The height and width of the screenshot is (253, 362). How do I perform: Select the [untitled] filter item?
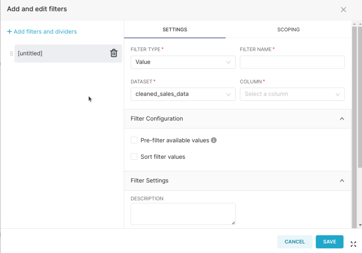[68, 53]
